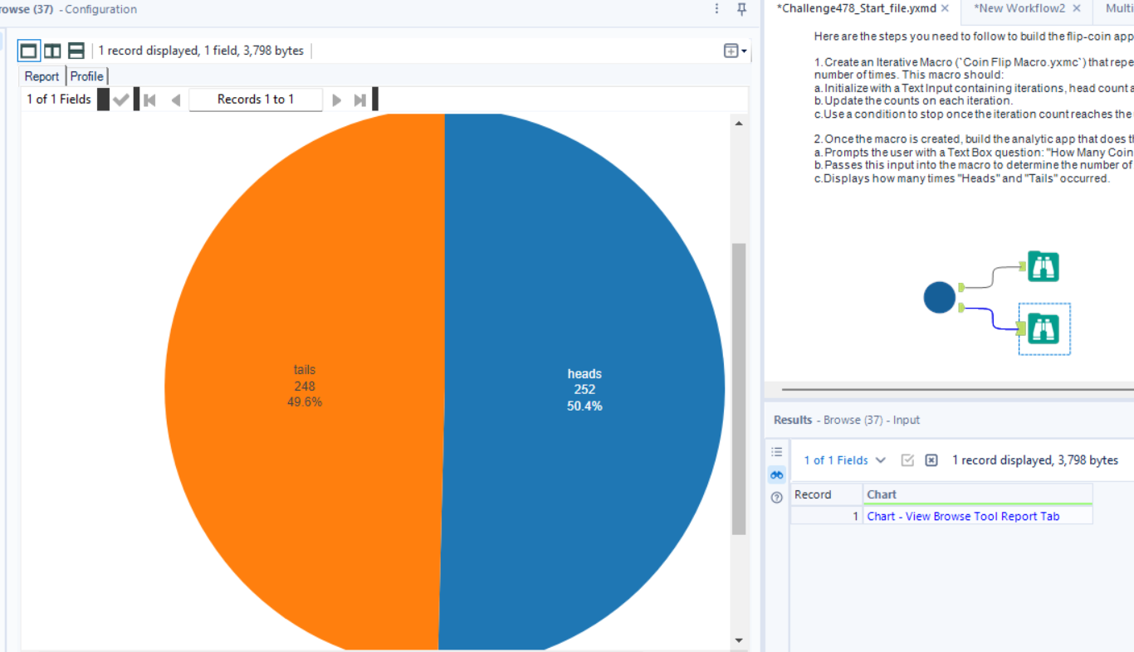Image resolution: width=1134 pixels, height=652 pixels.
Task: Go to the next record arrow
Action: coord(336,99)
